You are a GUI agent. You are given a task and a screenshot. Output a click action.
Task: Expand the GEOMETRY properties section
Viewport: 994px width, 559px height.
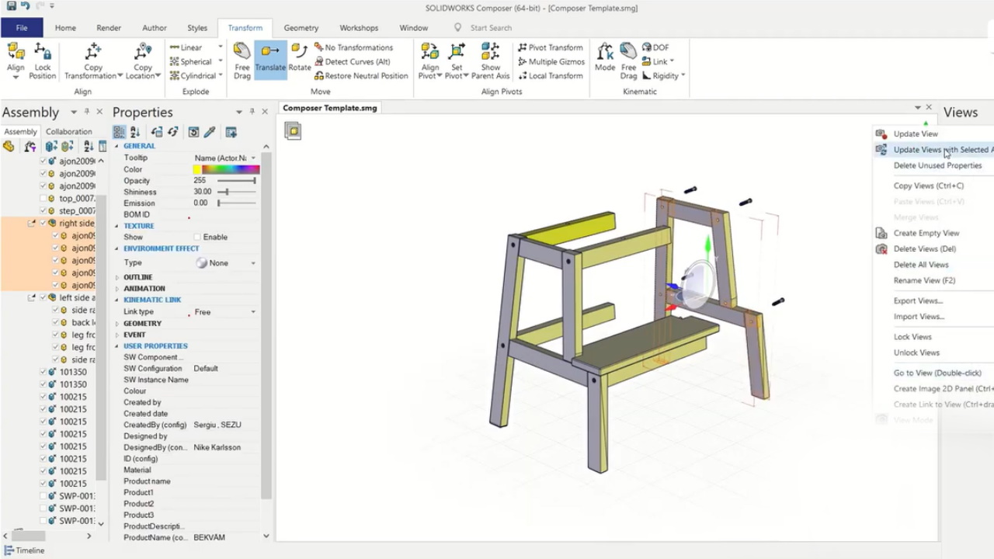pyautogui.click(x=118, y=323)
